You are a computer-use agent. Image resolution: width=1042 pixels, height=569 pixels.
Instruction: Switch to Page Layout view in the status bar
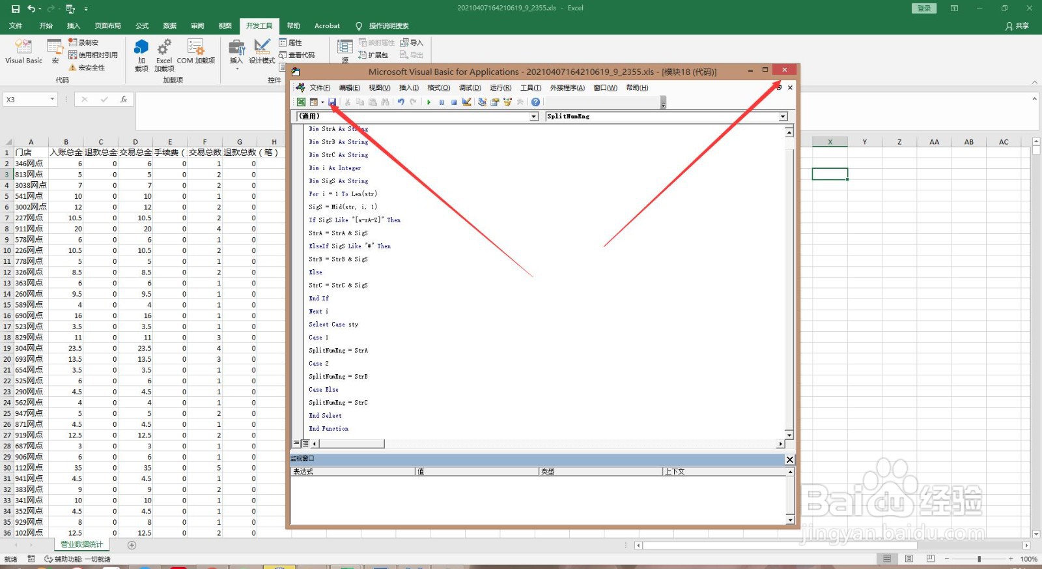(x=909, y=559)
